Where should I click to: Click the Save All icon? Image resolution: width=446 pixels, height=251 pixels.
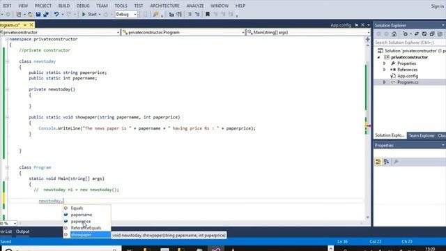point(46,14)
